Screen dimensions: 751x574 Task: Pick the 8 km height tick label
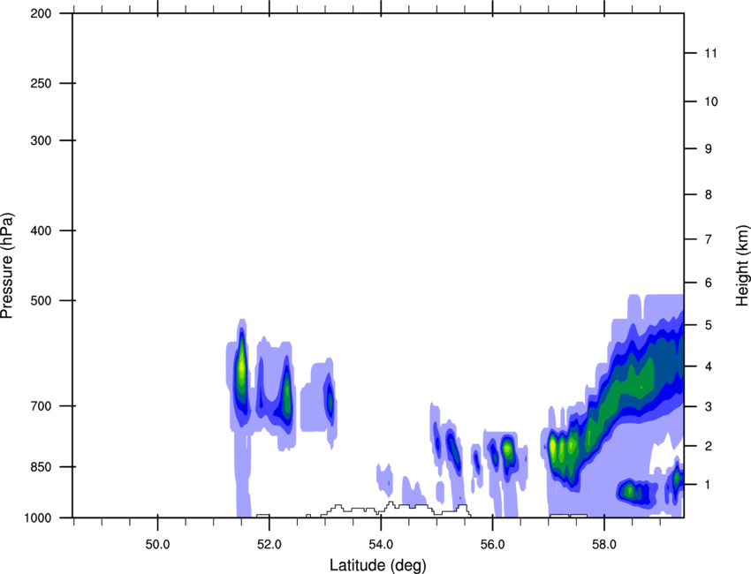tap(709, 195)
